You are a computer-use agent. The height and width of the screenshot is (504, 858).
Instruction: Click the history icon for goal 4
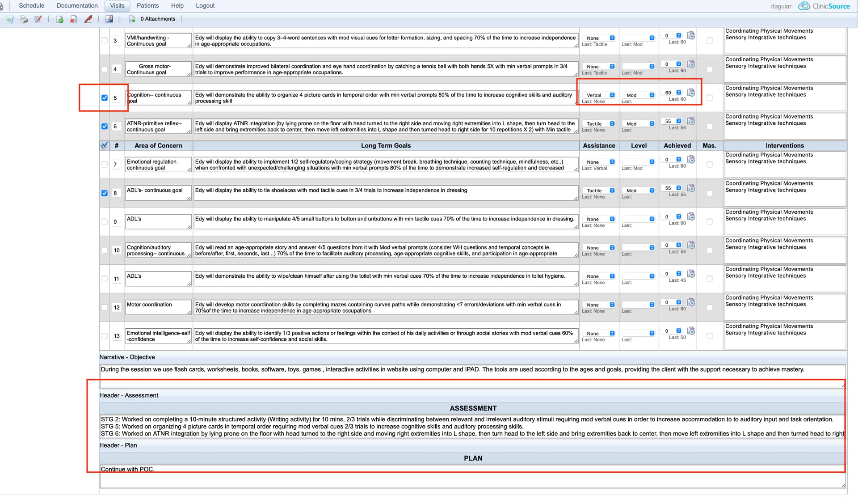click(x=691, y=64)
